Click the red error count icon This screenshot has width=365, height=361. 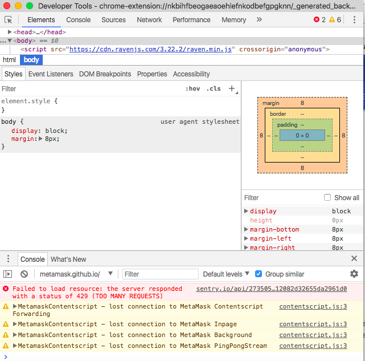(x=317, y=19)
